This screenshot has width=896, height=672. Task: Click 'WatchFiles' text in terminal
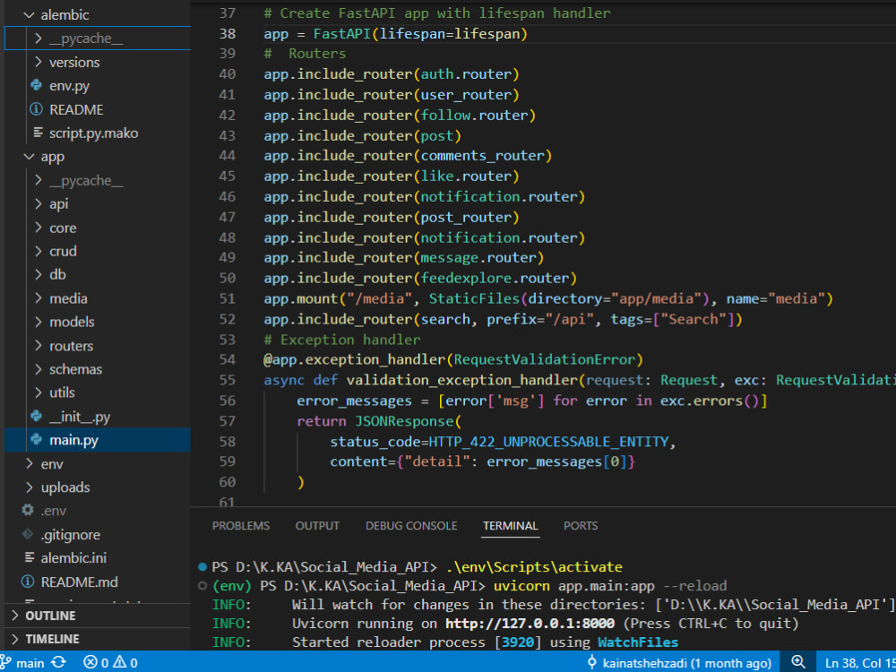click(638, 642)
